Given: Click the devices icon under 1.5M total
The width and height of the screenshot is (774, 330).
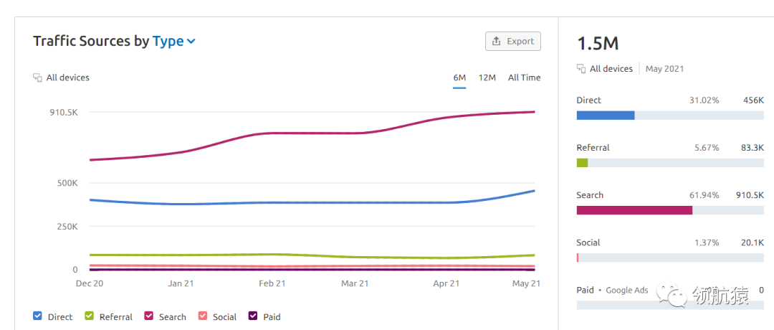Looking at the screenshot, I should tap(581, 69).
